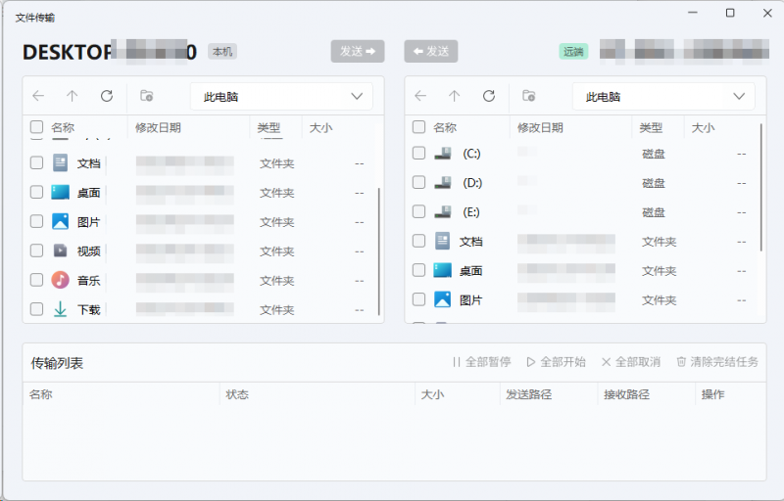Image resolution: width=784 pixels, height=501 pixels.
Task: Click remote 桌面 folder icon
Action: pos(442,270)
